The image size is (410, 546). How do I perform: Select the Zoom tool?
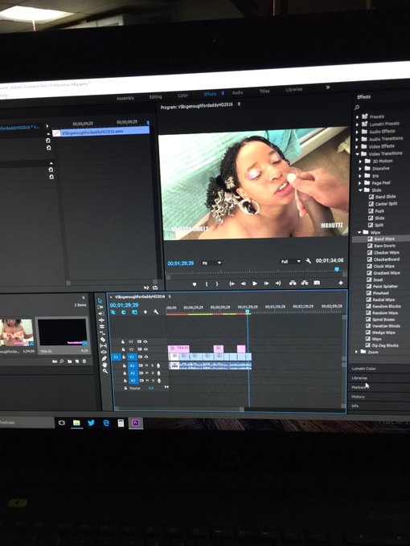coord(105,371)
